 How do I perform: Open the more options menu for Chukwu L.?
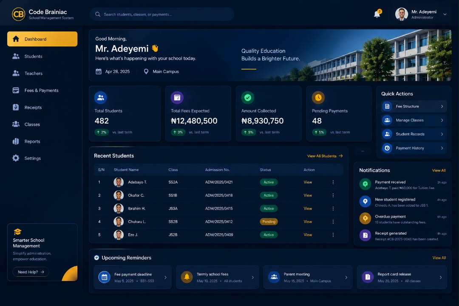[x=333, y=222]
